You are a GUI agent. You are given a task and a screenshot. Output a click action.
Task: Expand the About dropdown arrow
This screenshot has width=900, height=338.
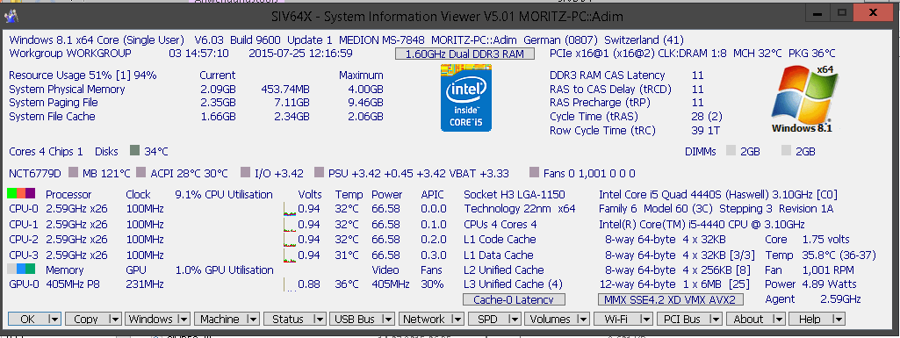tap(778, 319)
